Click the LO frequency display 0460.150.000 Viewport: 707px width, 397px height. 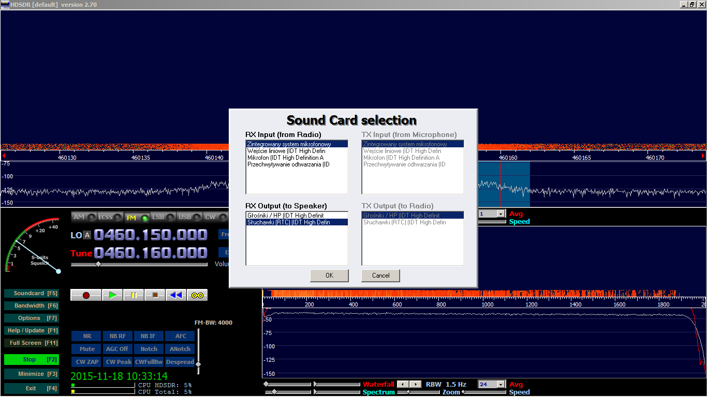(x=151, y=235)
